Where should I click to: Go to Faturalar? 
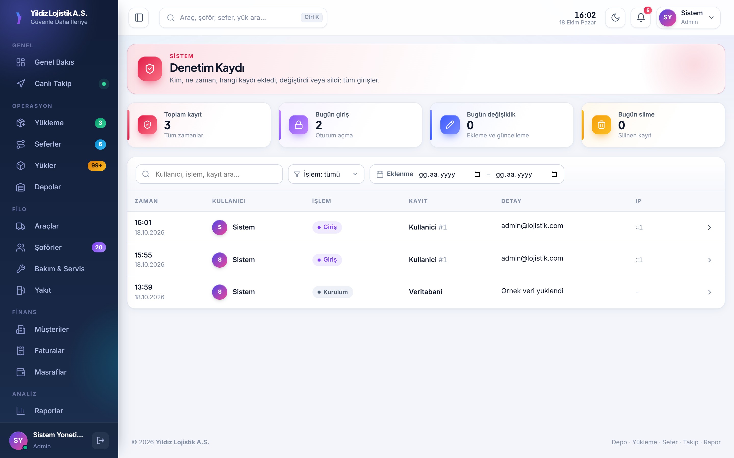click(59, 351)
